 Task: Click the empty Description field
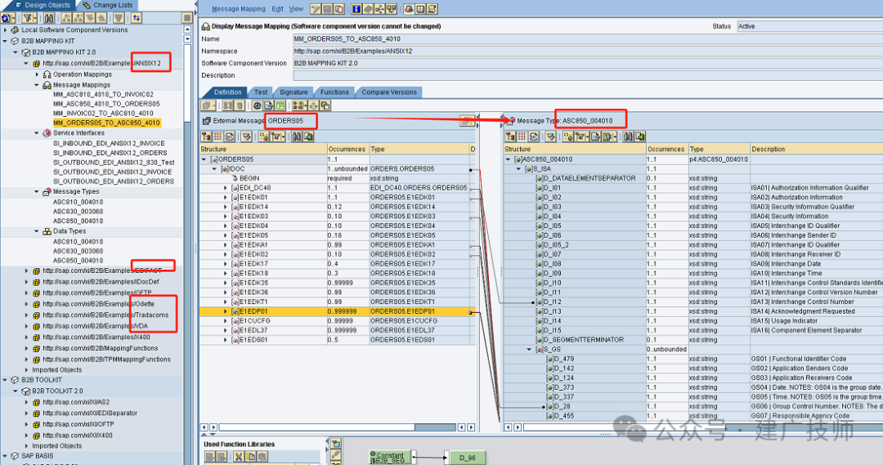tap(588, 75)
